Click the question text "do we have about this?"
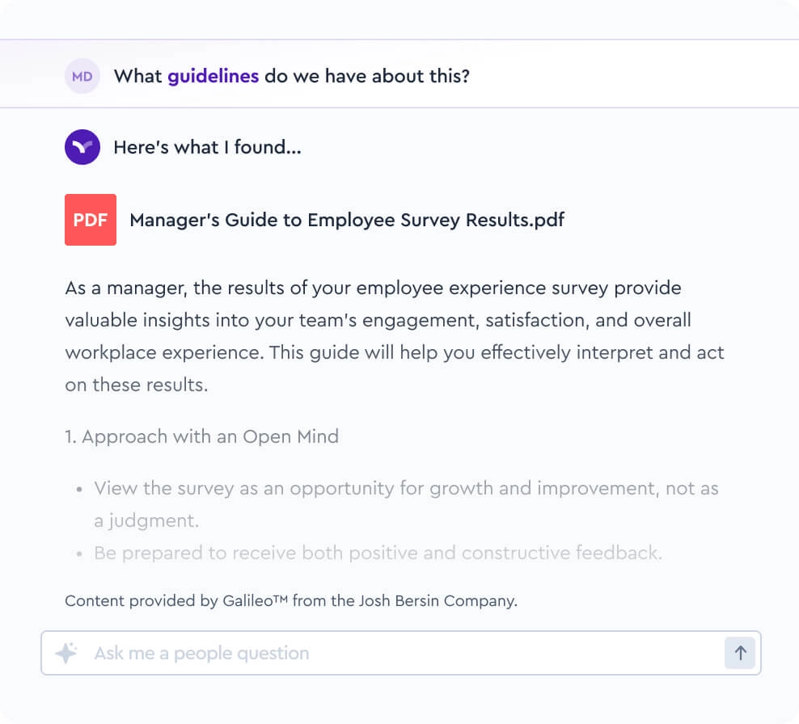The image size is (799, 724). [367, 77]
